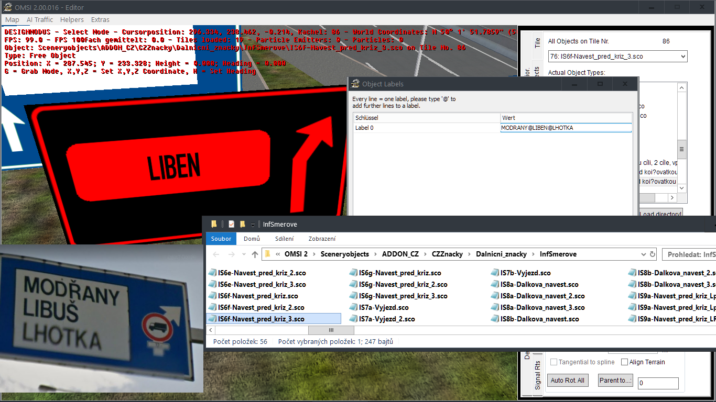Click the Explorer address bar refresh icon
The height and width of the screenshot is (402, 716).
(x=653, y=254)
